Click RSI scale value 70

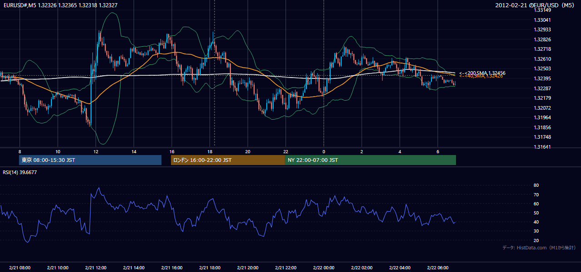point(536,194)
